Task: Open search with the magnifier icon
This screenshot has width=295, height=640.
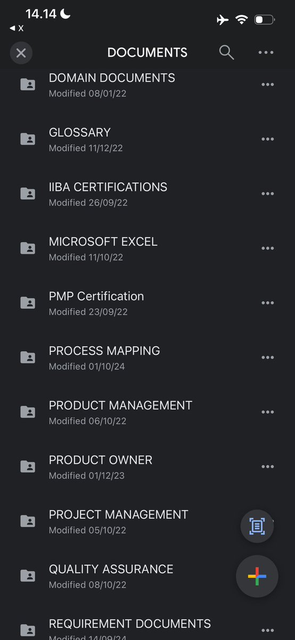Action: point(226,53)
